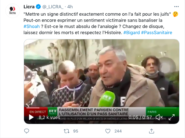
Task: View the 244 likes count
Action: point(118,131)
